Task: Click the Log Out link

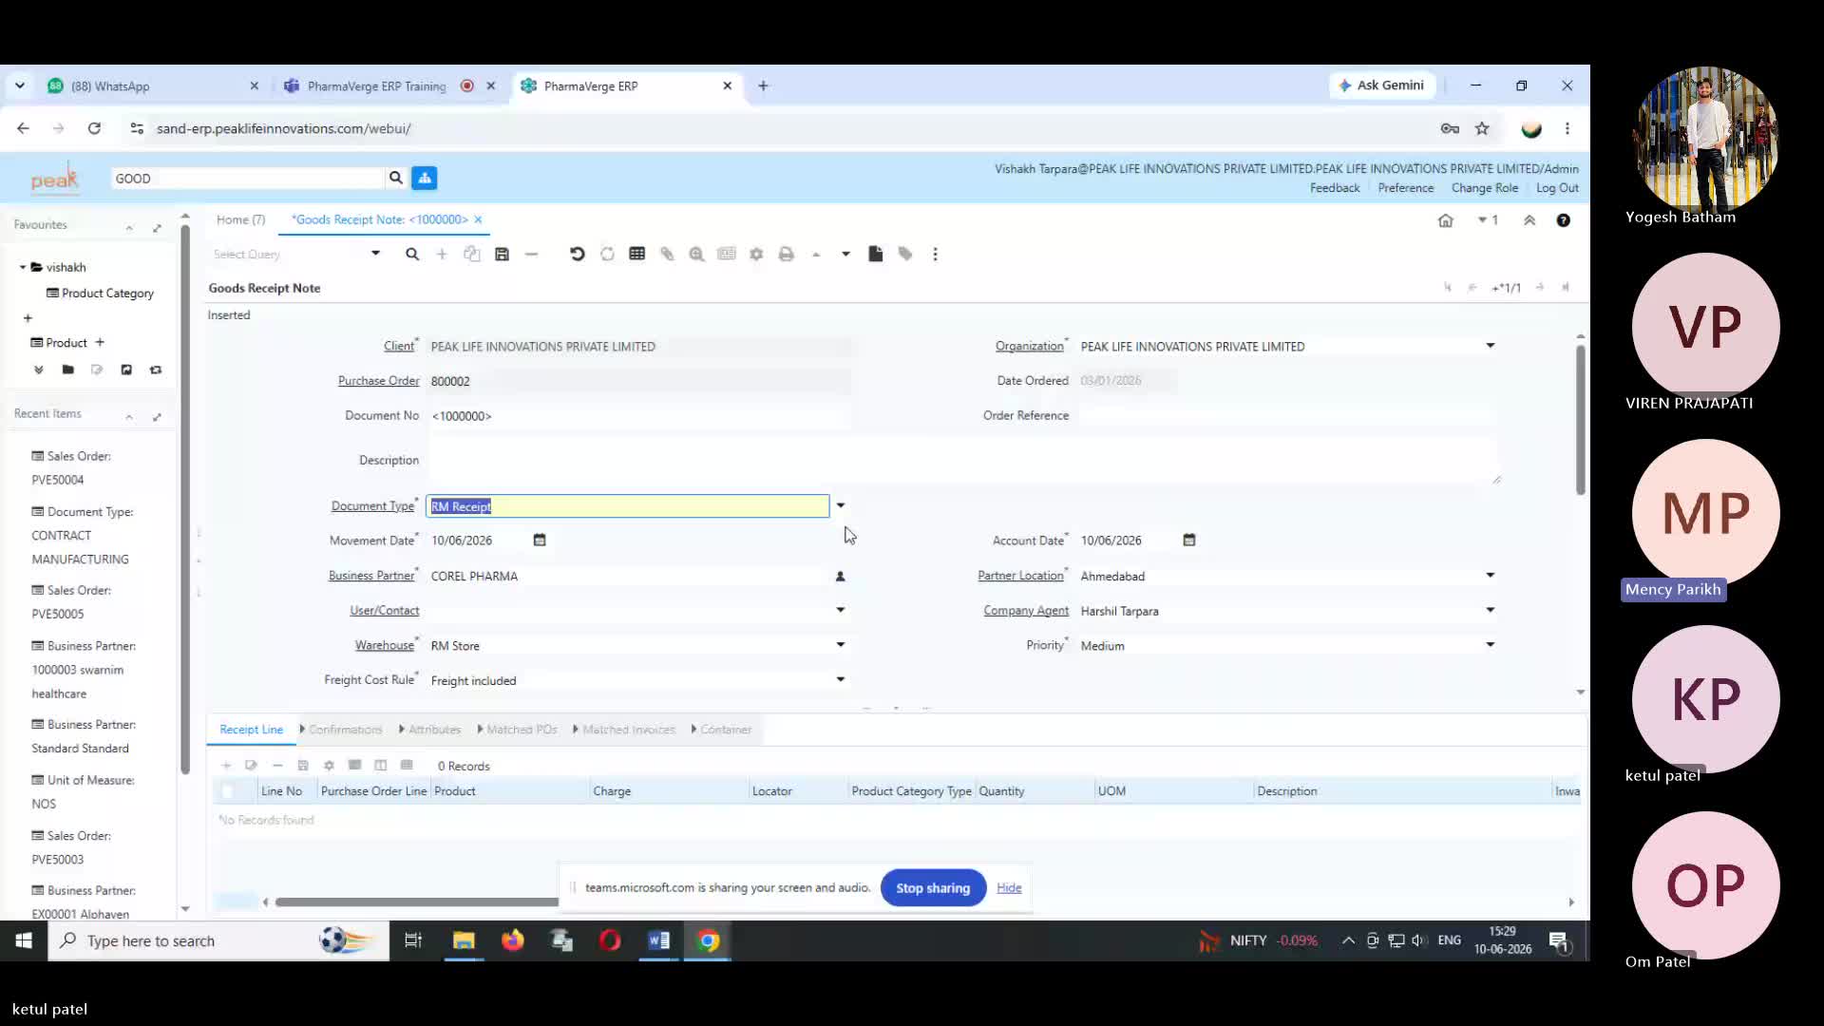Action: [1557, 188]
